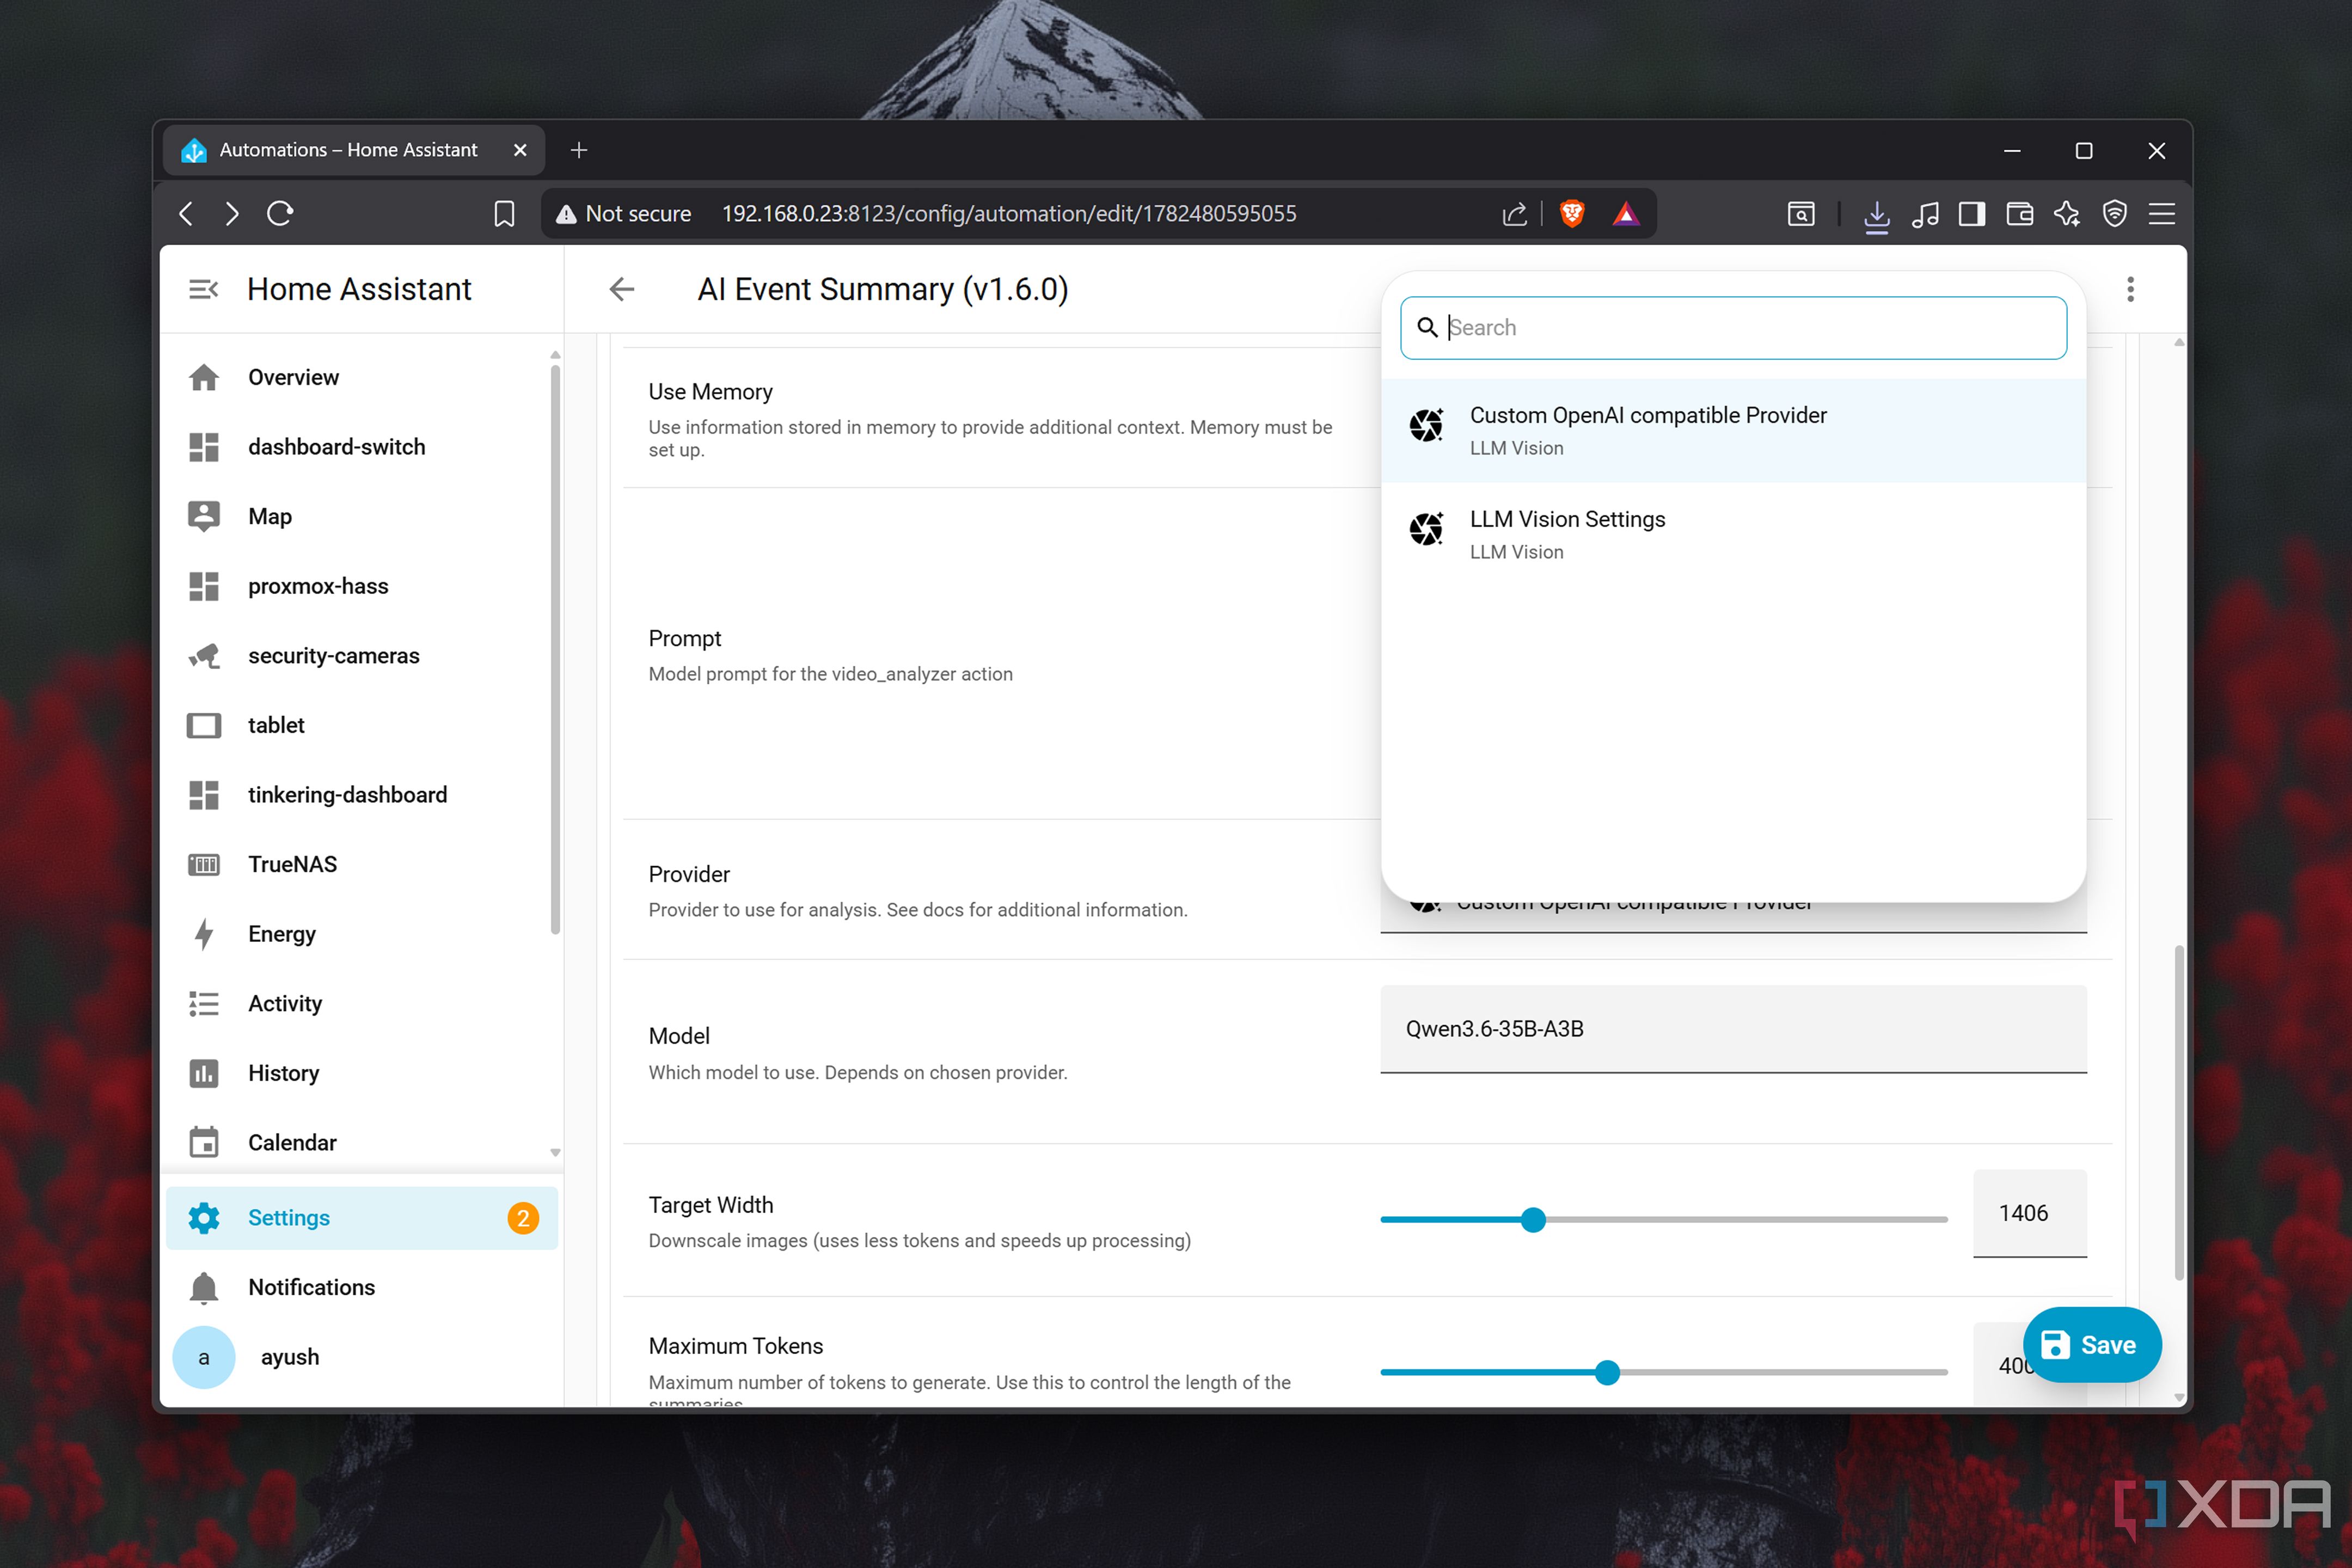The width and height of the screenshot is (2352, 1568).
Task: Click the Notifications bell icon
Action: coord(204,1288)
